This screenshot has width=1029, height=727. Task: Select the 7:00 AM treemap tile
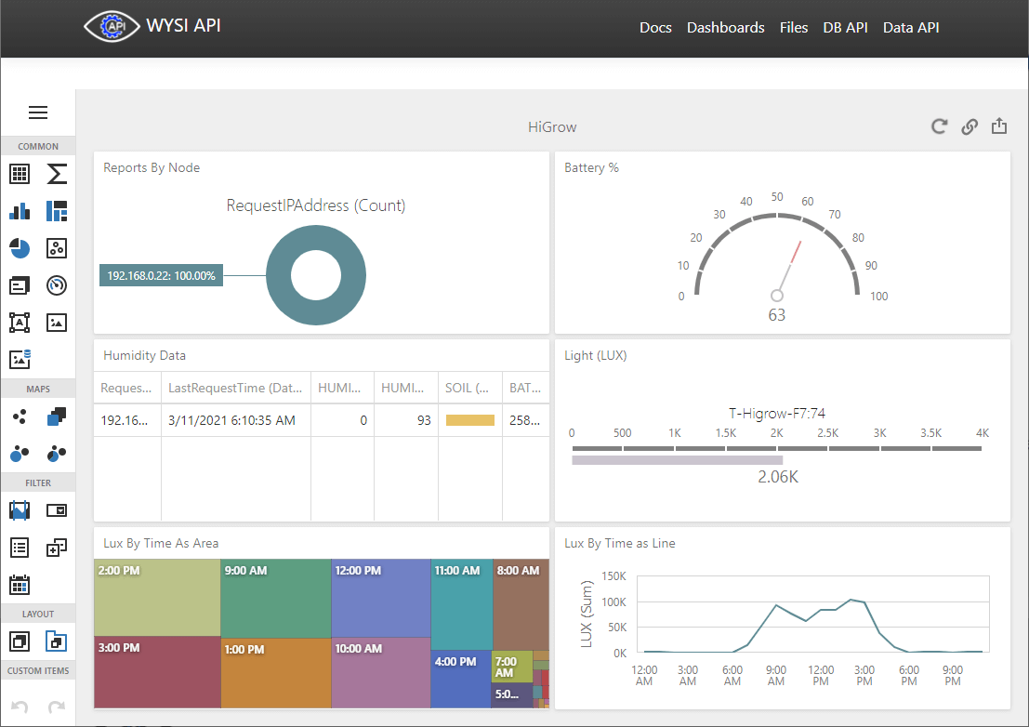(x=512, y=667)
